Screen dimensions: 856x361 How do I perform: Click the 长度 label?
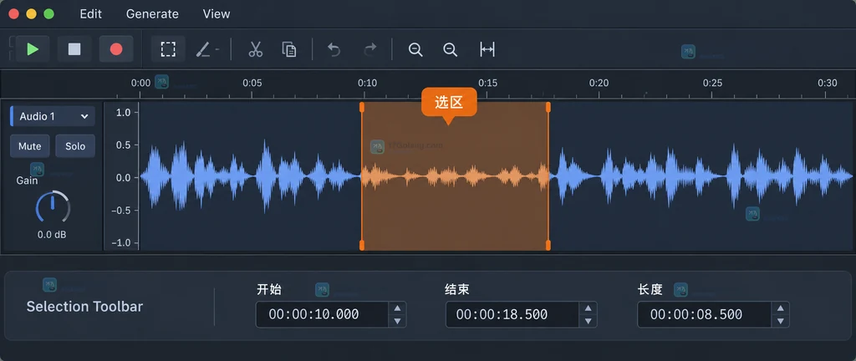pos(650,289)
